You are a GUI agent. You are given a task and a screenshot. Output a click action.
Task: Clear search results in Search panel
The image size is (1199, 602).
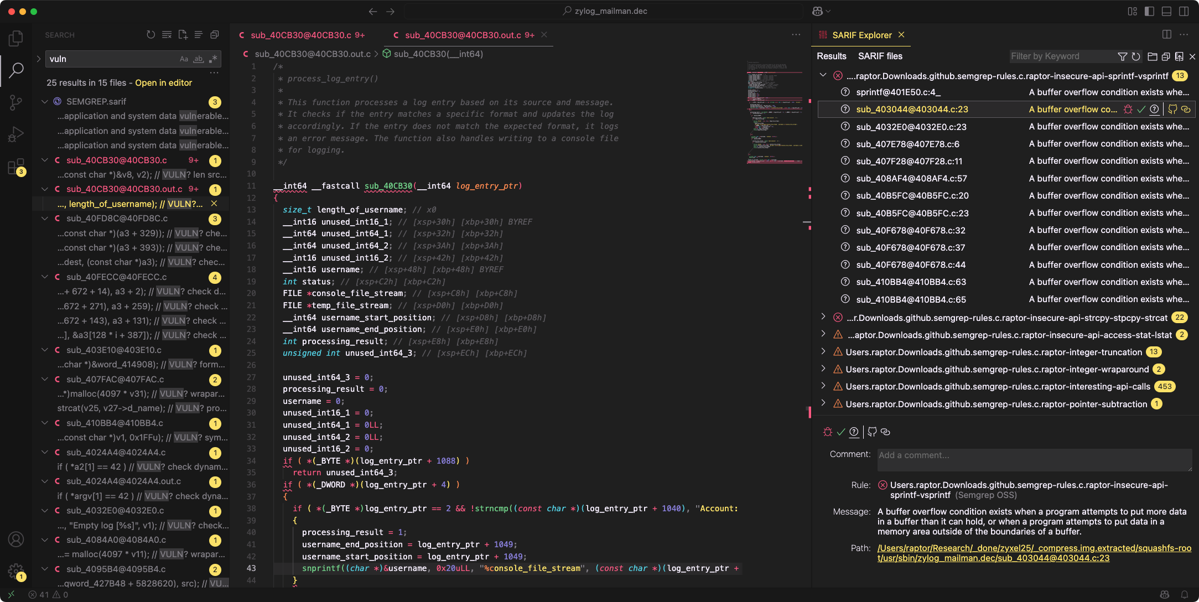(167, 35)
